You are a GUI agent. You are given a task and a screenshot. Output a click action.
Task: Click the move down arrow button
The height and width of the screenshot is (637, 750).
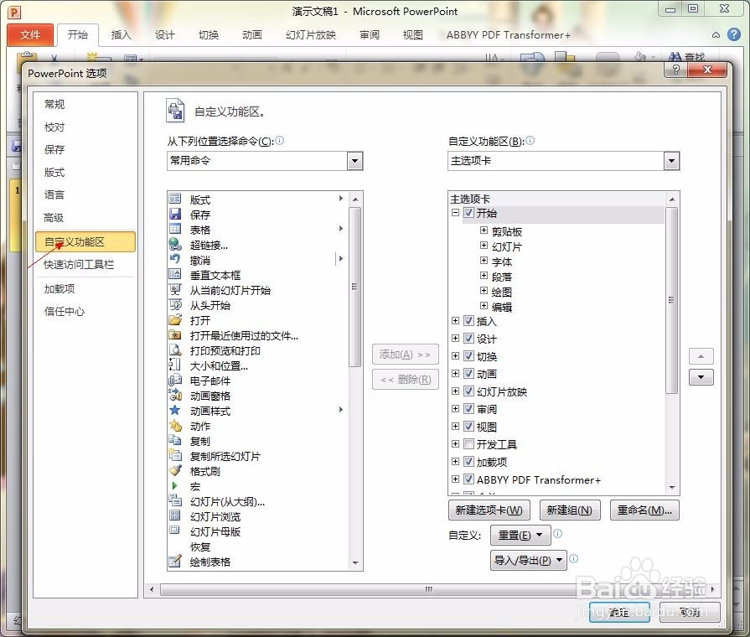(701, 377)
